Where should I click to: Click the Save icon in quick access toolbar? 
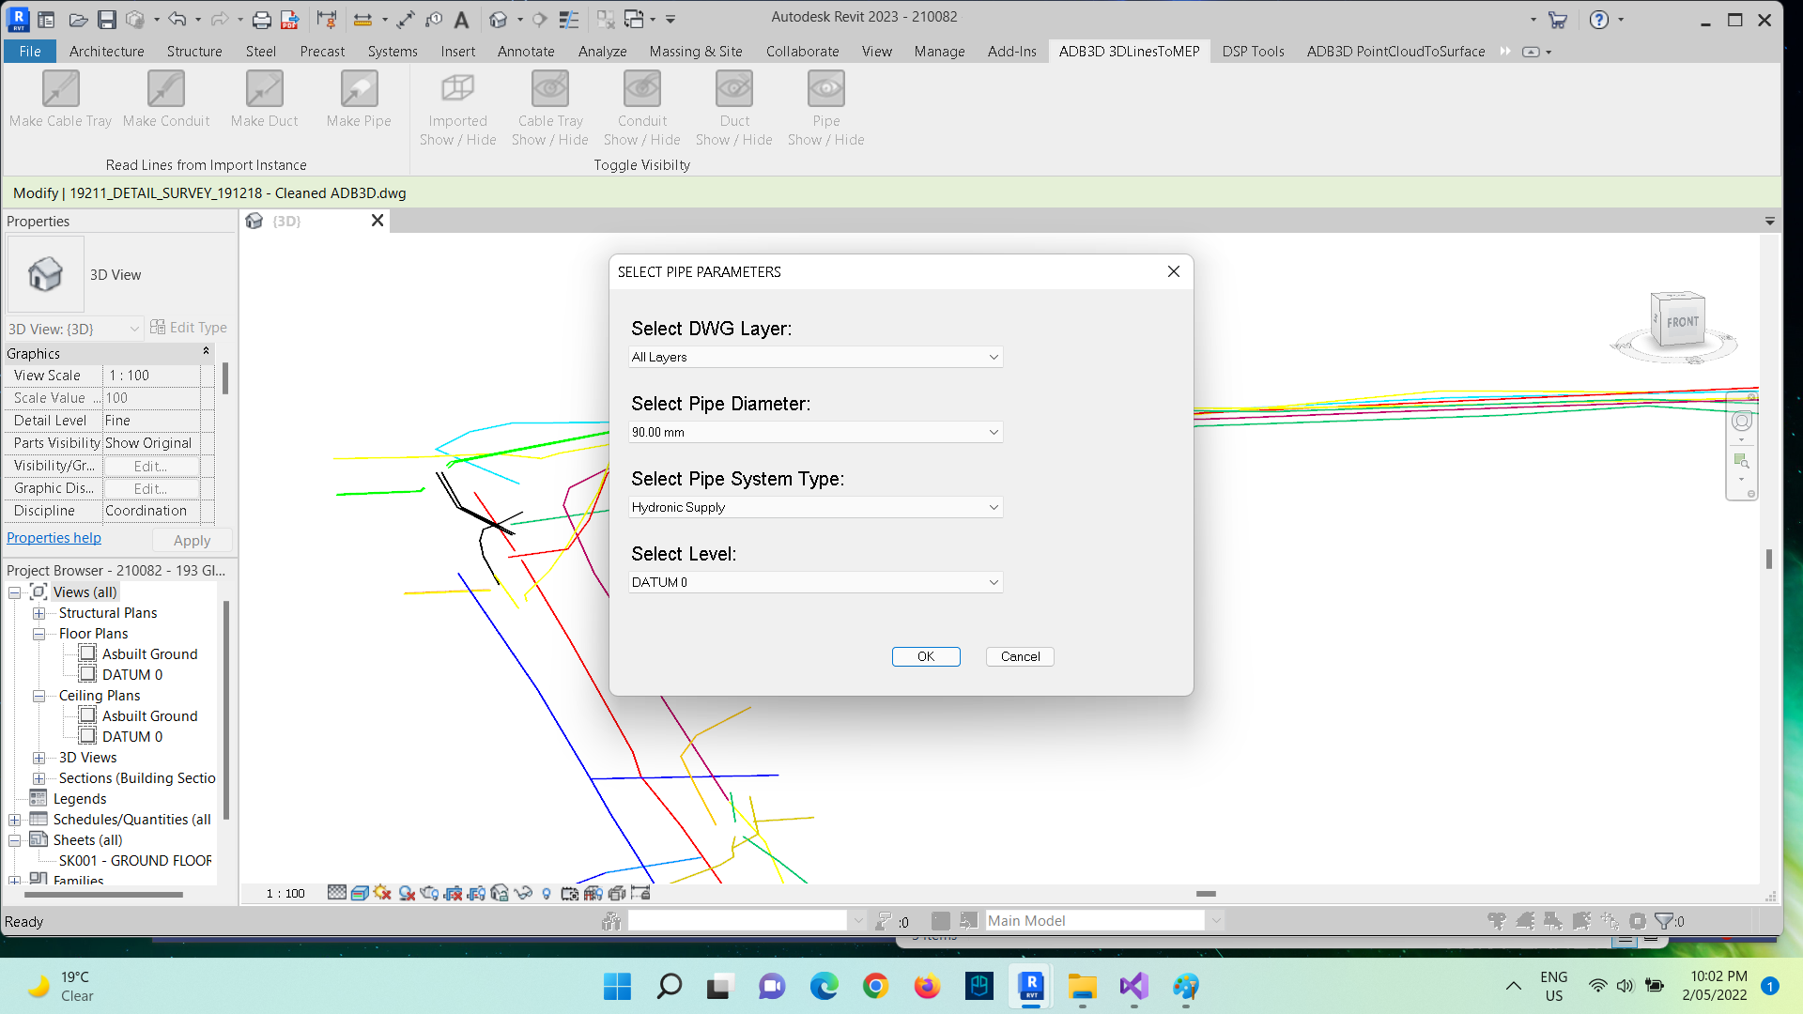(x=107, y=19)
